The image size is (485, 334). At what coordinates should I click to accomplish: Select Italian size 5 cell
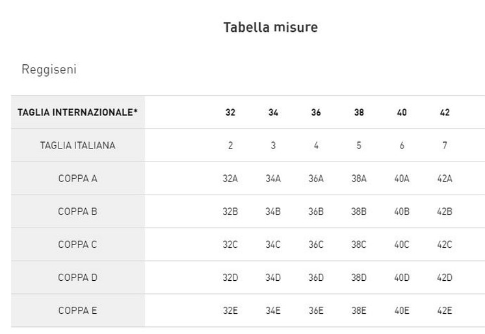(x=359, y=145)
